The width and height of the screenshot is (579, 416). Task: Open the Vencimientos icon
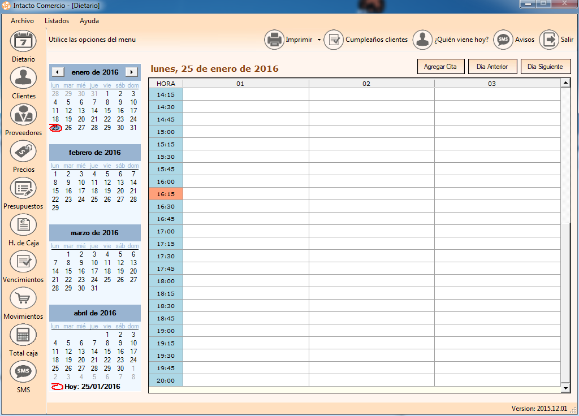tap(23, 262)
